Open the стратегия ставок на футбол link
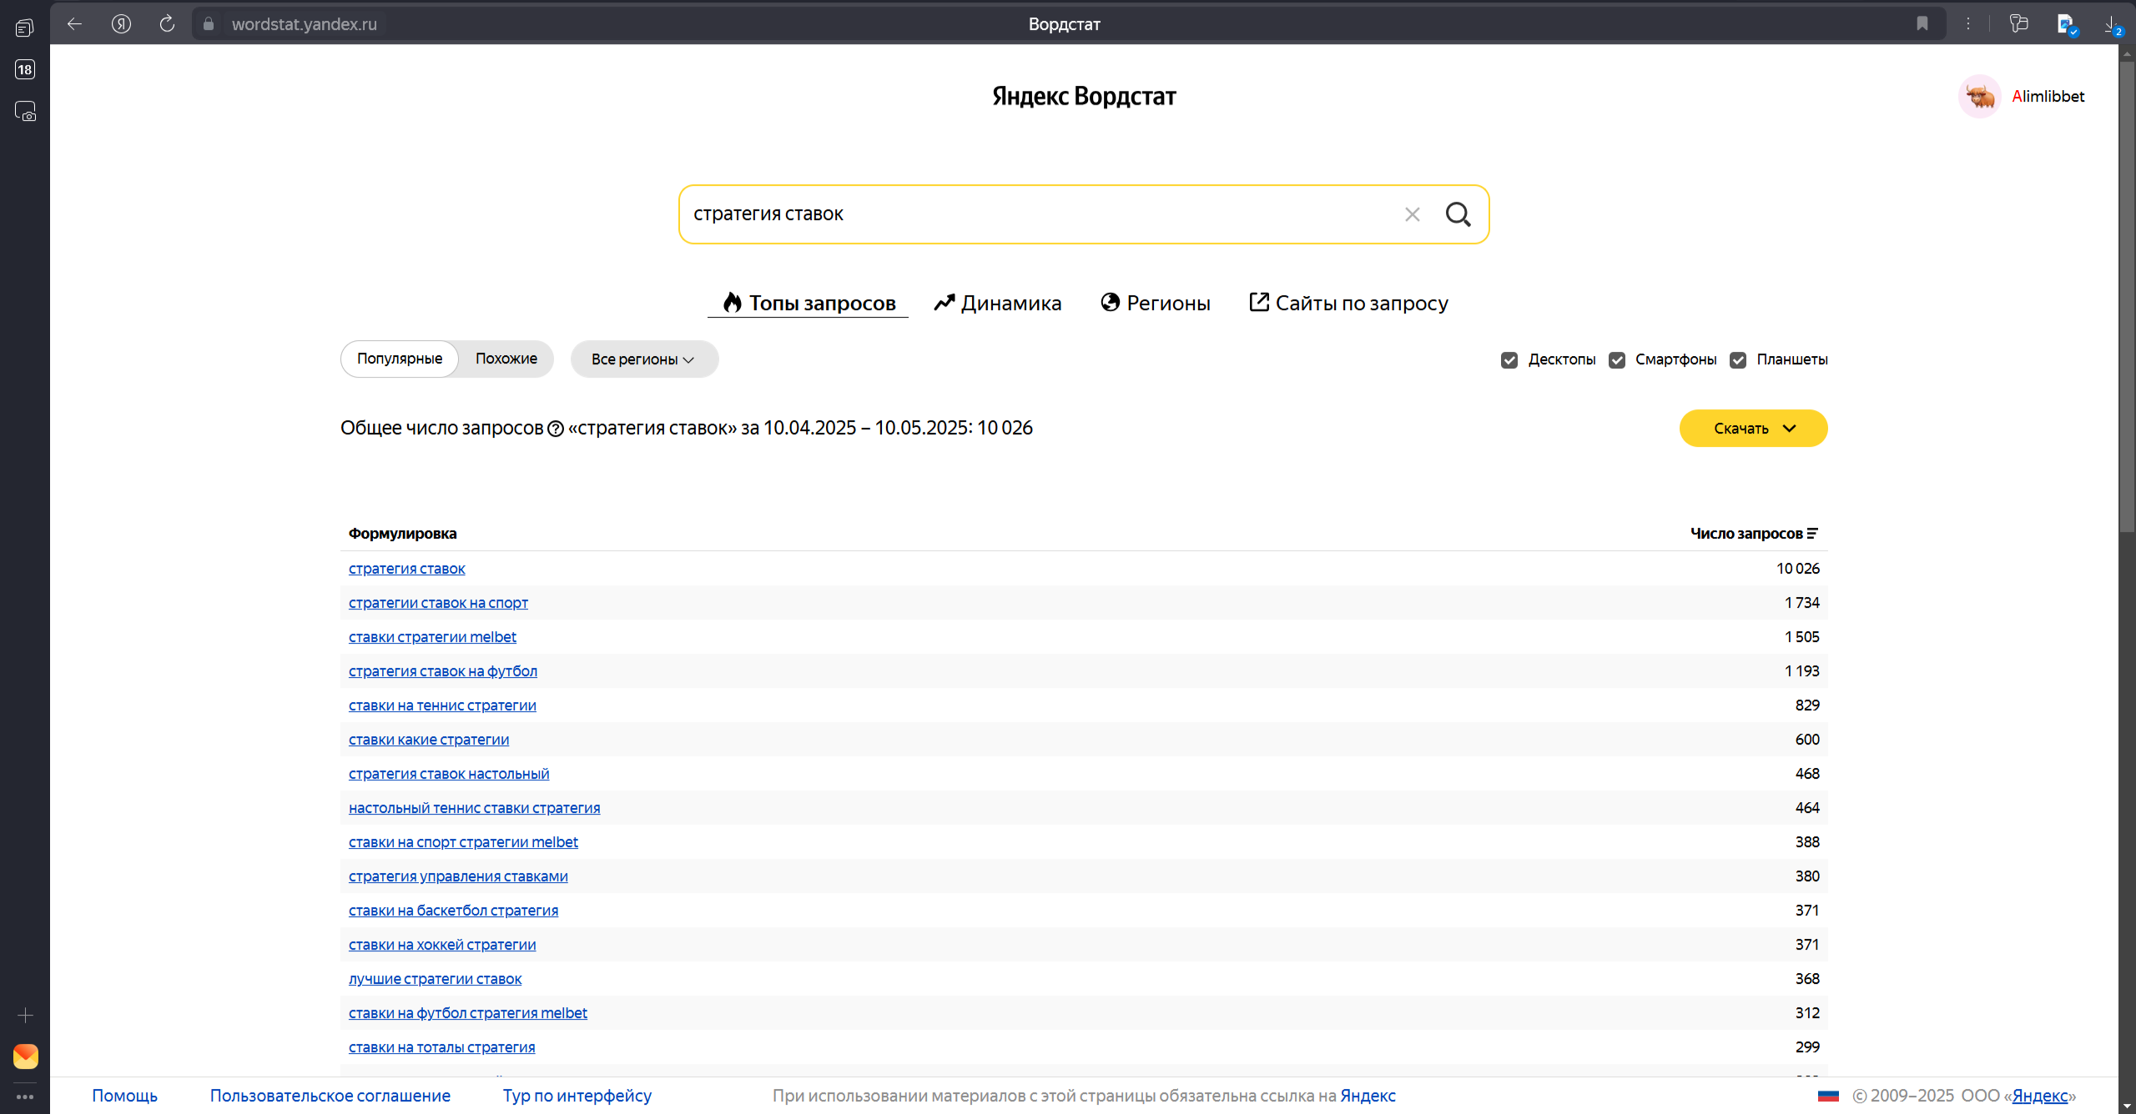Viewport: 2136px width, 1114px height. pos(443,671)
